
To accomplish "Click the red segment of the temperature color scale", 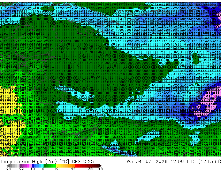I will coord(77,165).
